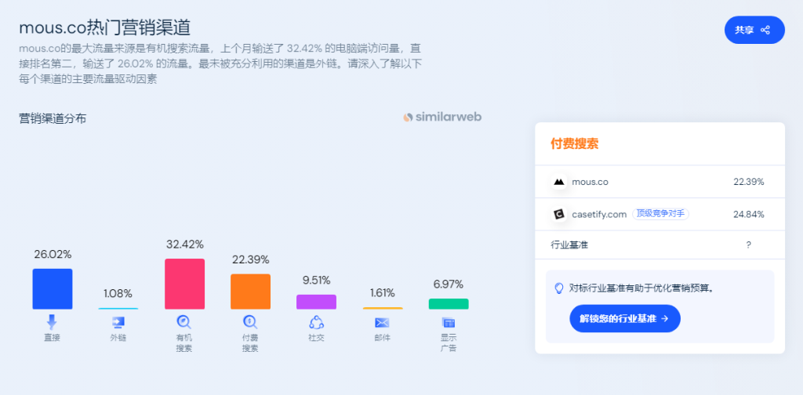Click the 行业基准 question mark

click(x=748, y=245)
